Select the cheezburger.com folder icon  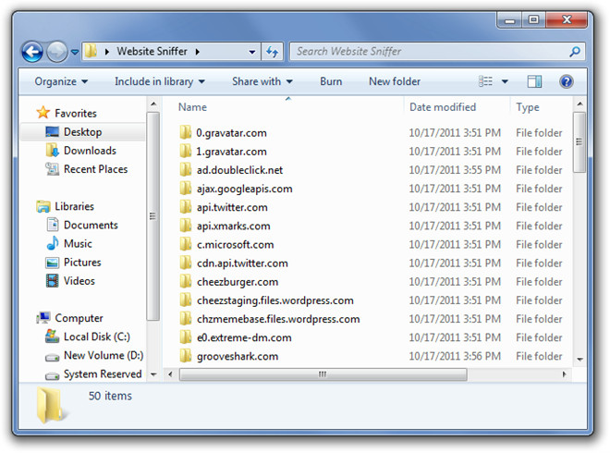click(x=186, y=281)
